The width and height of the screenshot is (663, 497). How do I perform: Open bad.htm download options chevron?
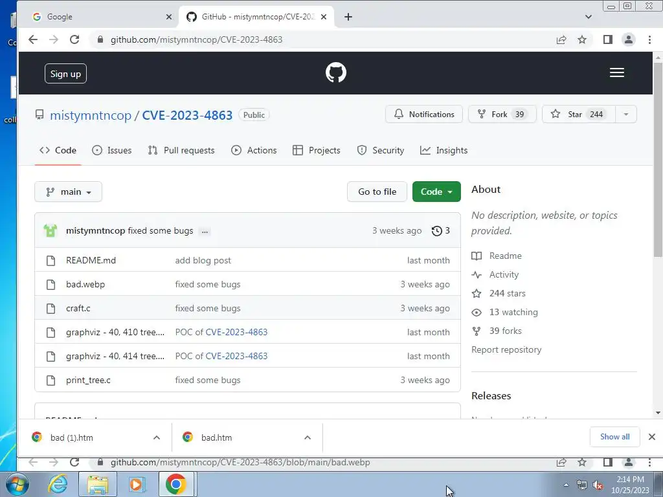pyautogui.click(x=308, y=438)
